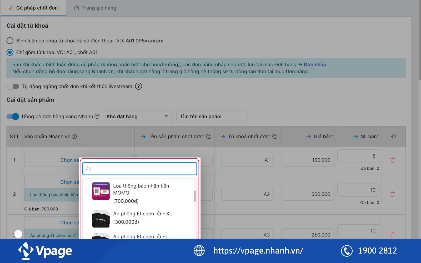Select radio Chỉ gồm từ khoá
The width and height of the screenshot is (421, 263).
click(x=10, y=52)
